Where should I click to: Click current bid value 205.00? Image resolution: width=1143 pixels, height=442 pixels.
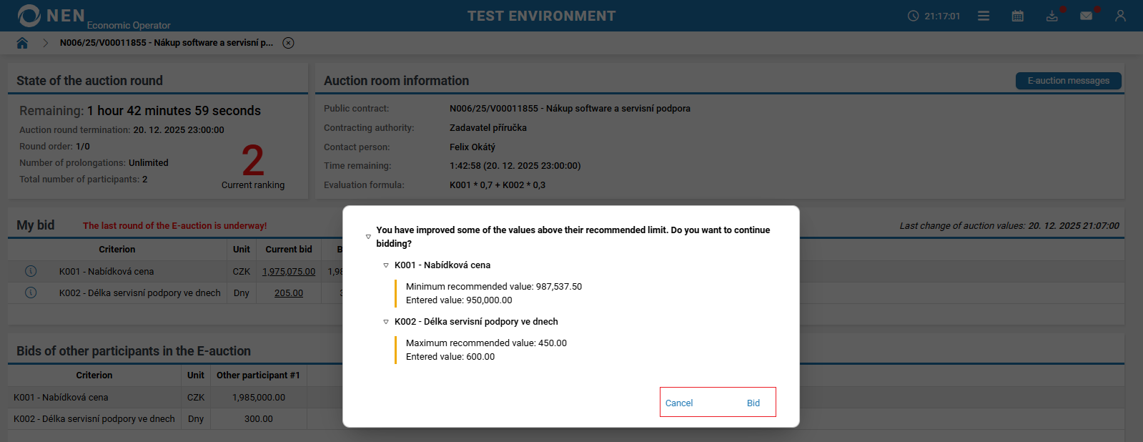point(289,293)
